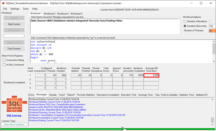Click the Messages pane scroll down arrow

[212, 125]
